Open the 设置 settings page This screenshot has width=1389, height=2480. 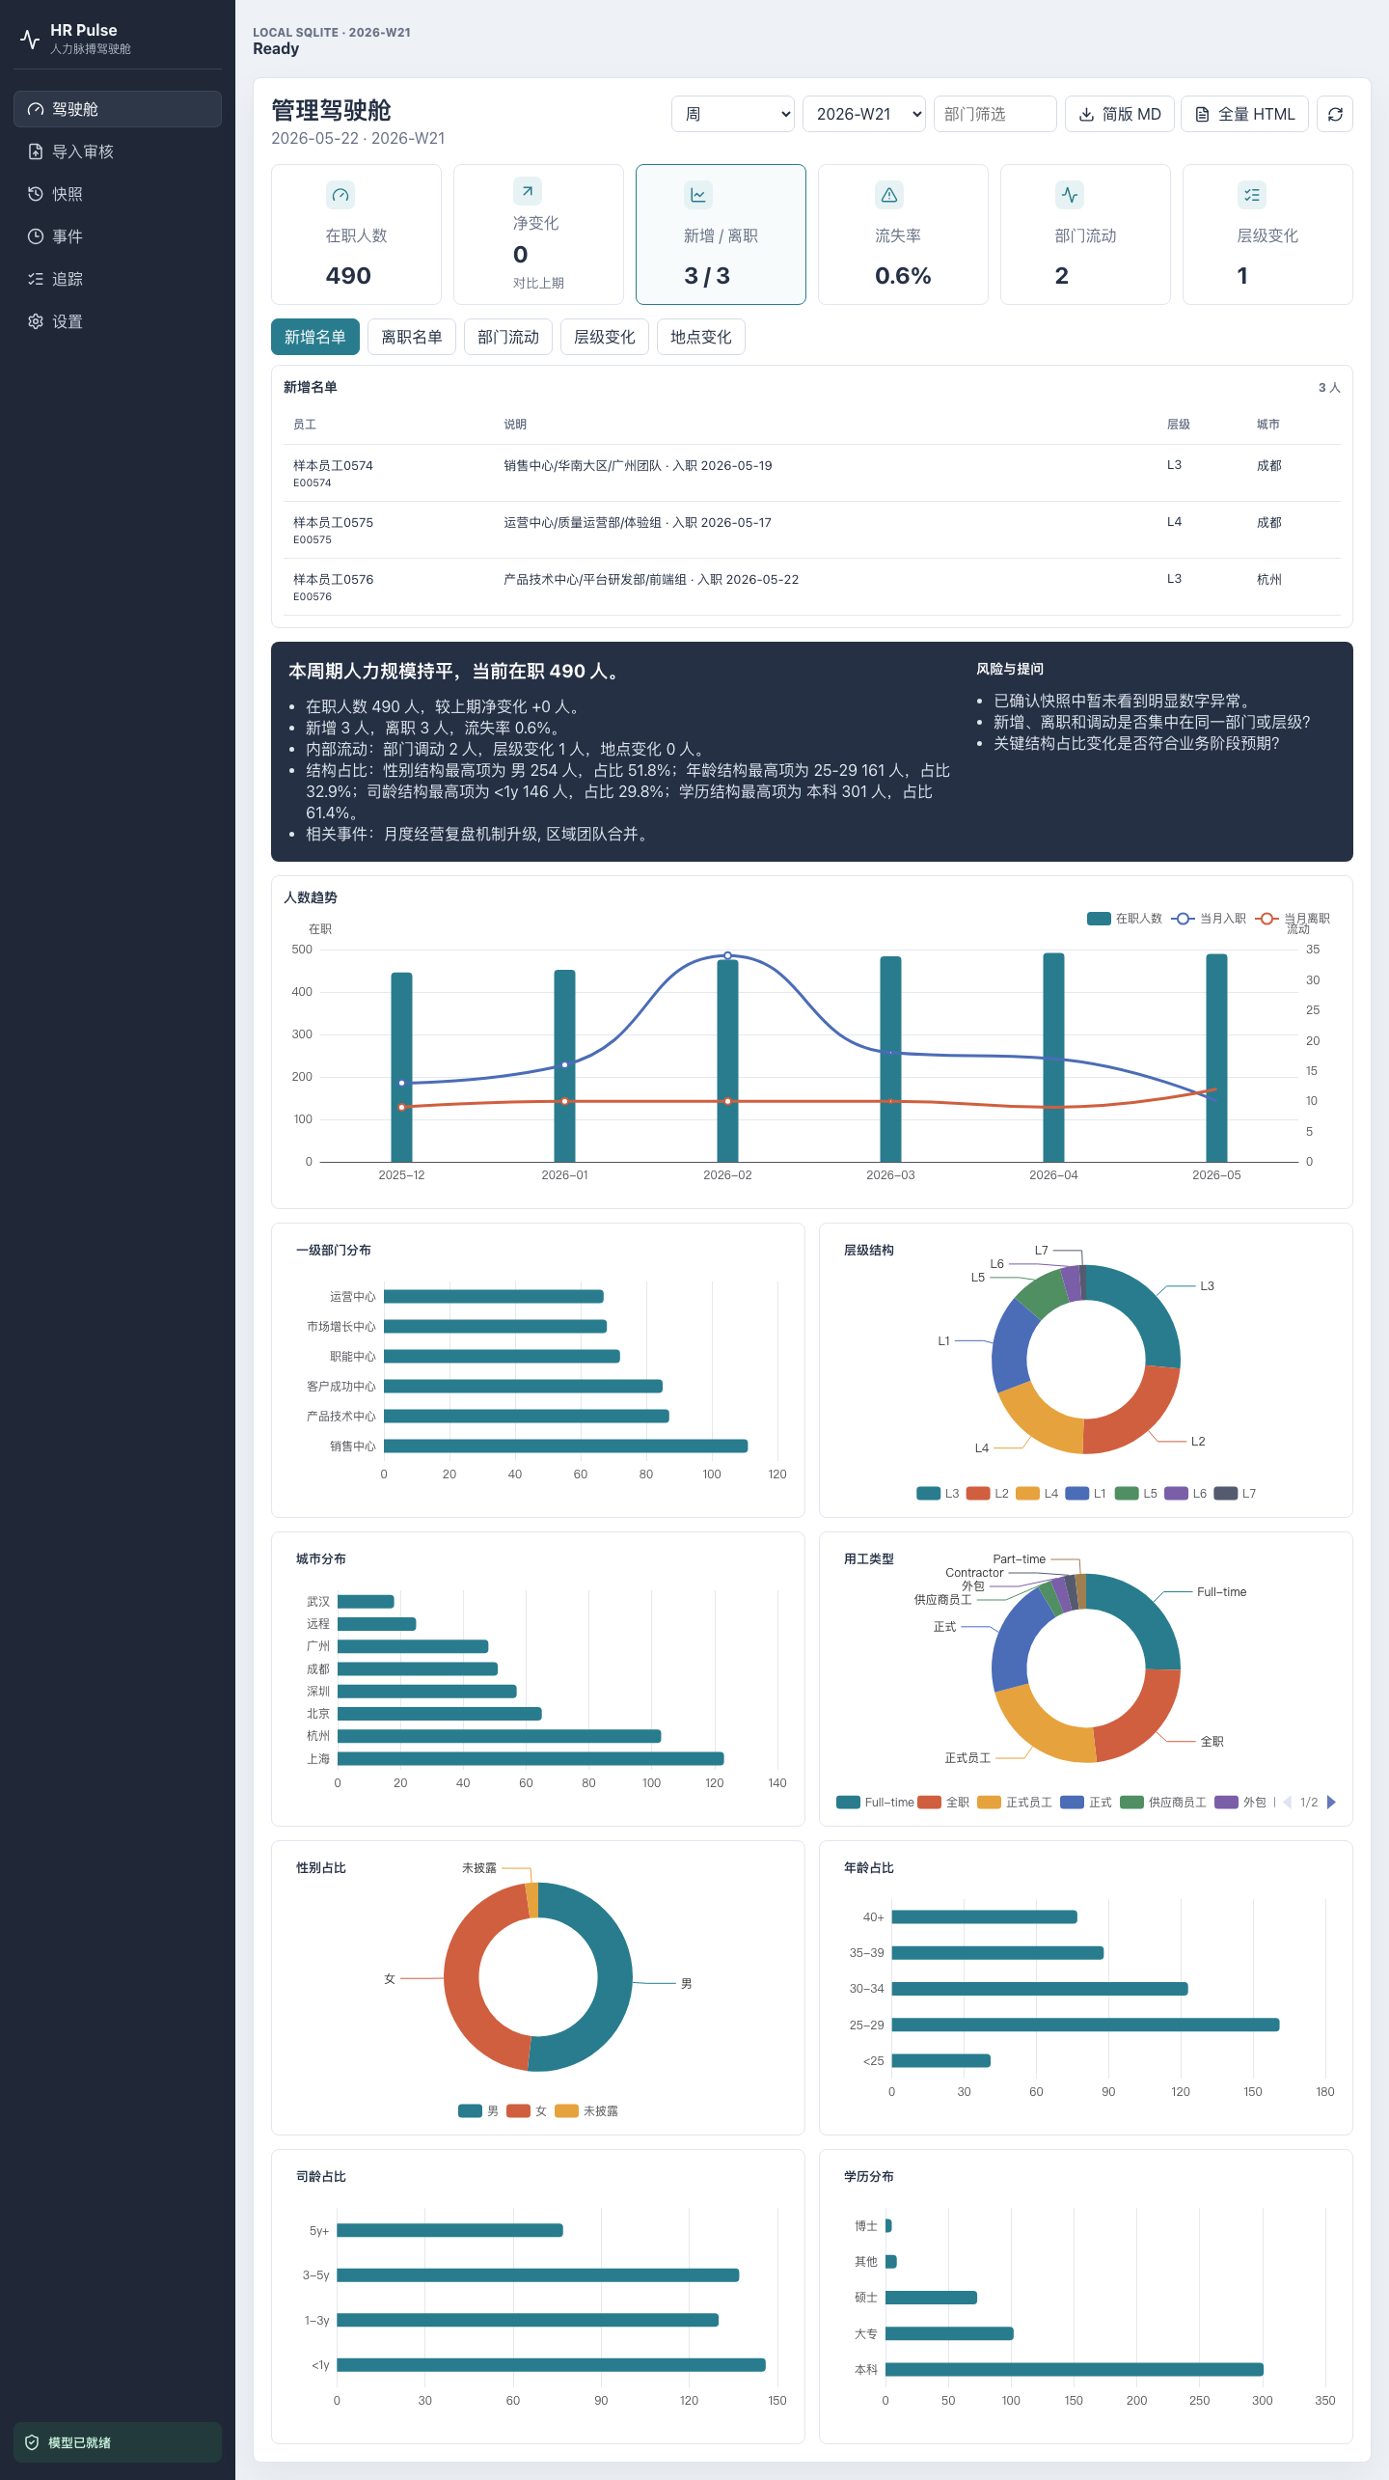118,321
